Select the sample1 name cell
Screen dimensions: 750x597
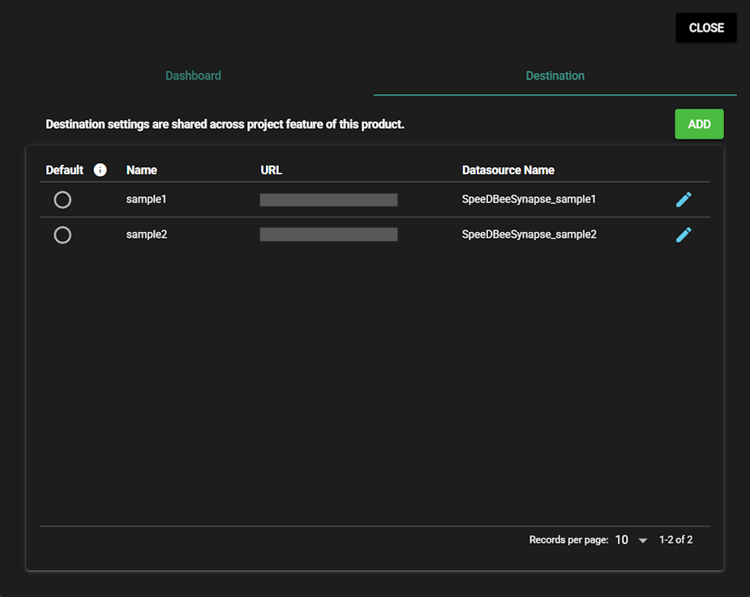click(147, 200)
